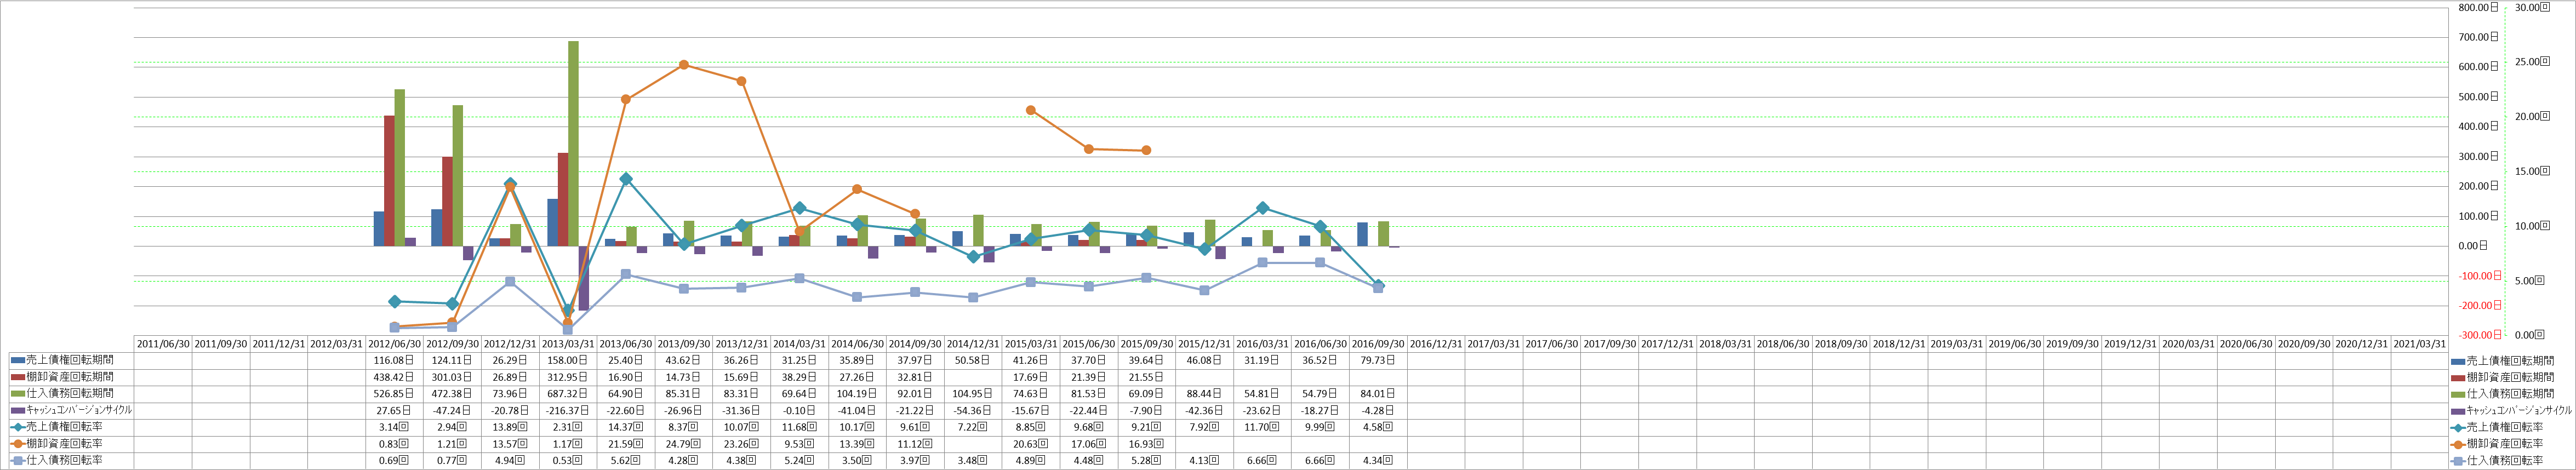This screenshot has width=2576, height=470.
Task: Select 仕入債務回転率 row label in data table
Action: point(70,461)
